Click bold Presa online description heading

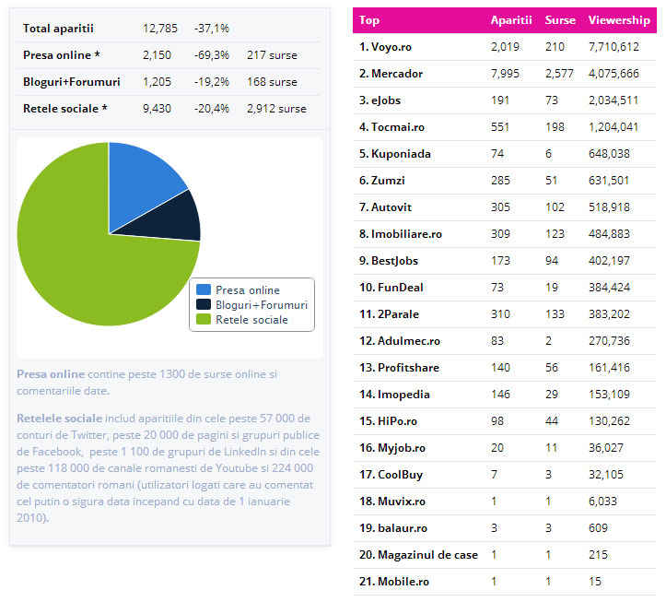click(x=51, y=374)
